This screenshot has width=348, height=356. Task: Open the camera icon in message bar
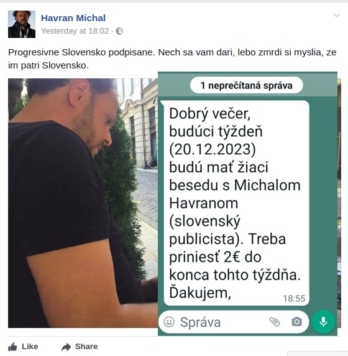(296, 322)
